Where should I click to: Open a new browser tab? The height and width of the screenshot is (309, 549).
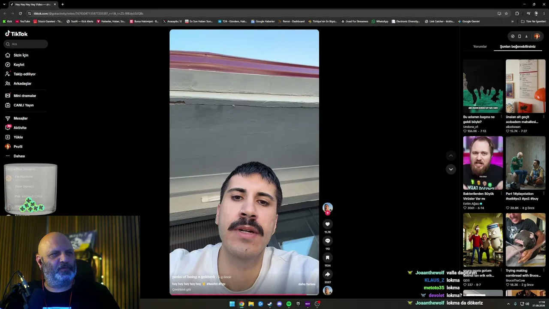click(x=63, y=4)
